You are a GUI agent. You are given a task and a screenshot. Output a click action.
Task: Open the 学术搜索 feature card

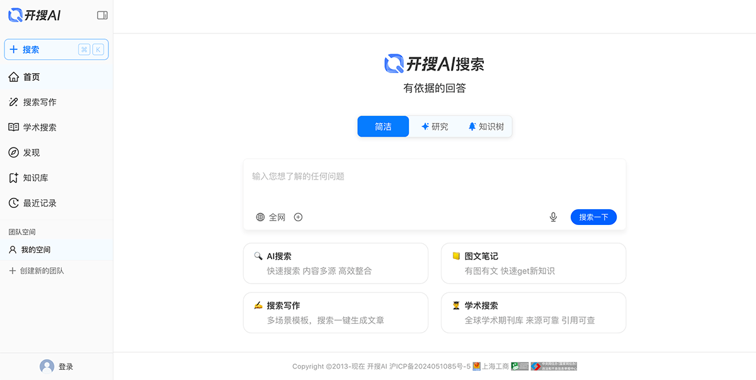pyautogui.click(x=534, y=313)
